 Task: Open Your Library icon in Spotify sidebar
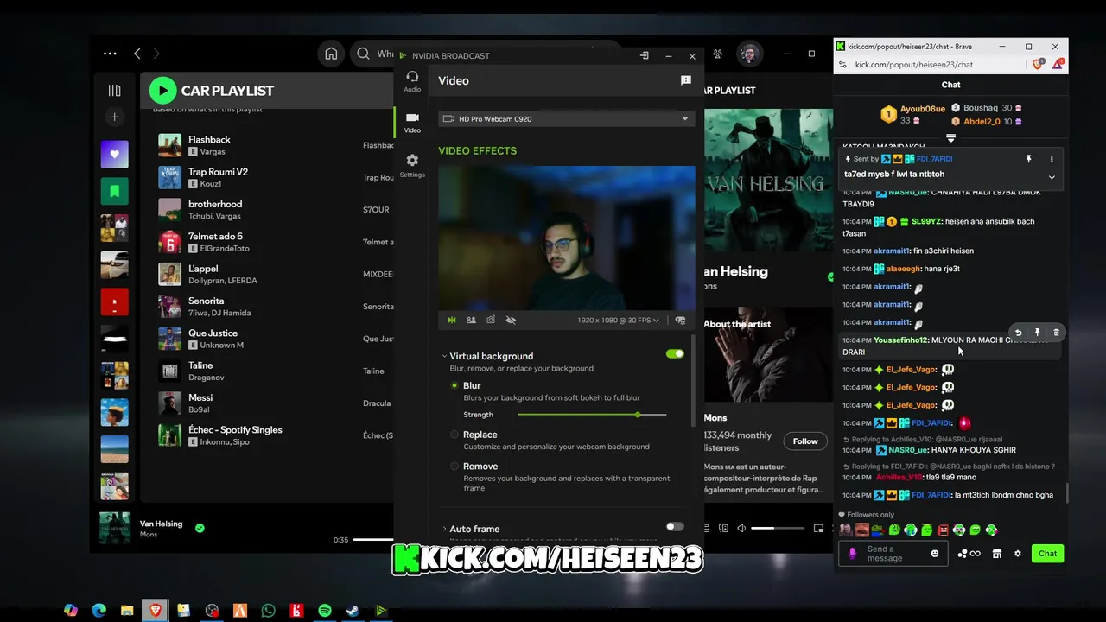pos(114,90)
